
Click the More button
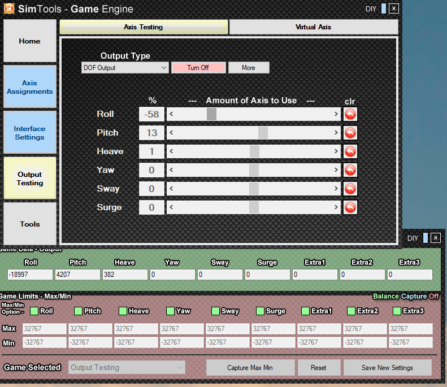click(249, 68)
